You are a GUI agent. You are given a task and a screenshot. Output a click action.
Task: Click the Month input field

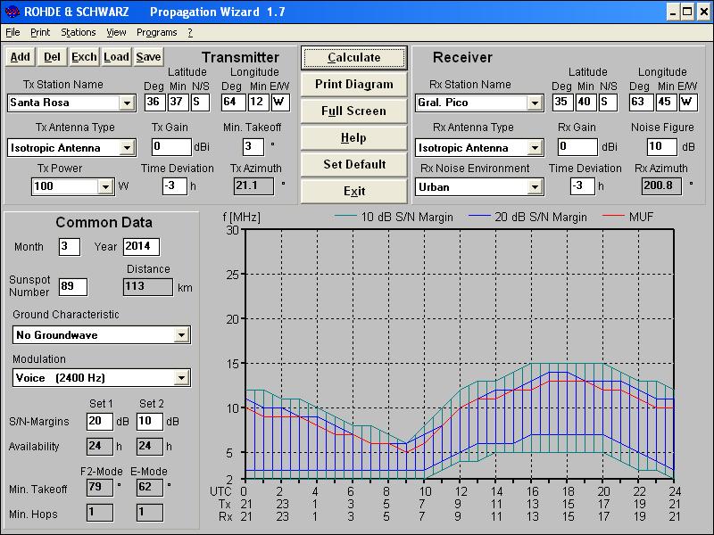70,247
